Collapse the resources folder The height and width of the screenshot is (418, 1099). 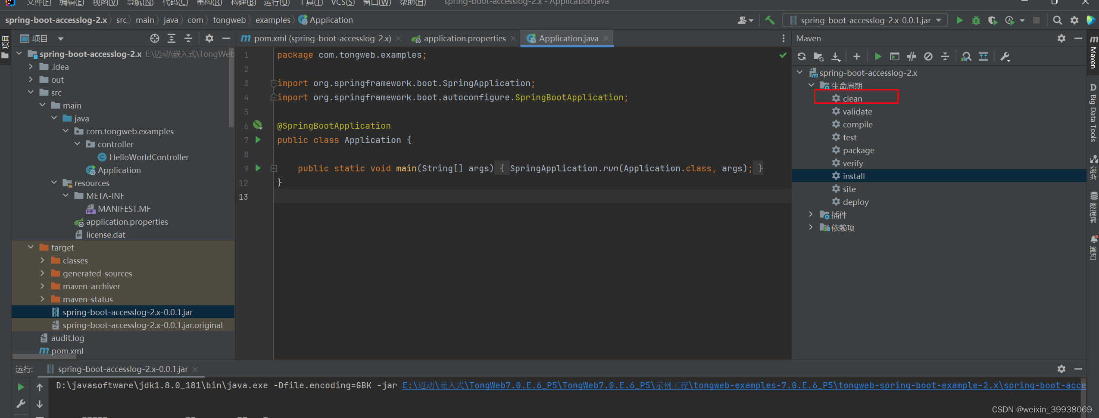pyautogui.click(x=54, y=183)
